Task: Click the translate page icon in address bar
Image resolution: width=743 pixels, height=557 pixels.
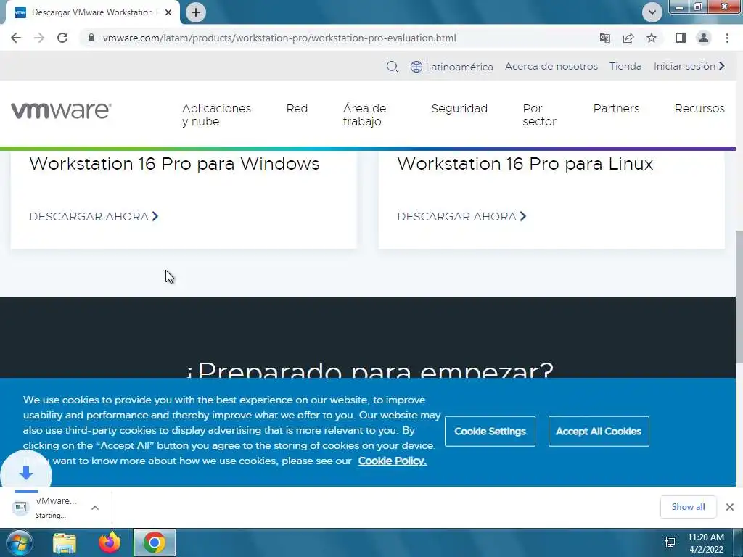Action: pos(604,38)
